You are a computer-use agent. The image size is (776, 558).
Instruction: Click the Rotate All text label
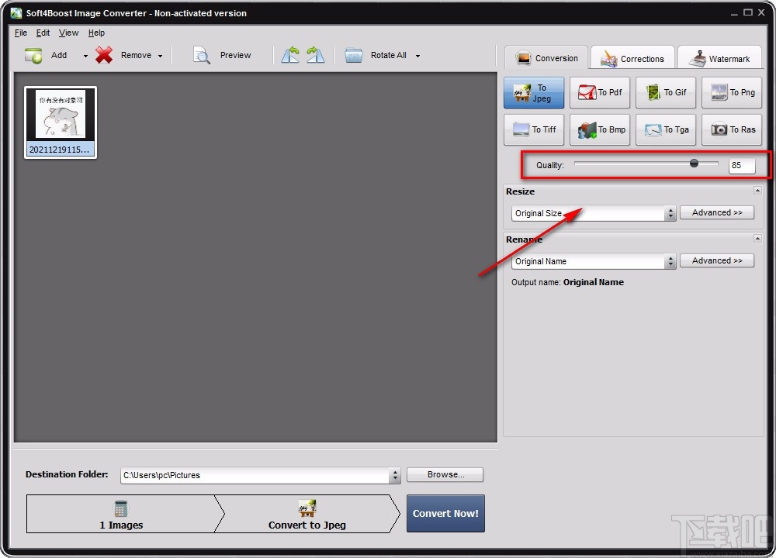click(389, 55)
